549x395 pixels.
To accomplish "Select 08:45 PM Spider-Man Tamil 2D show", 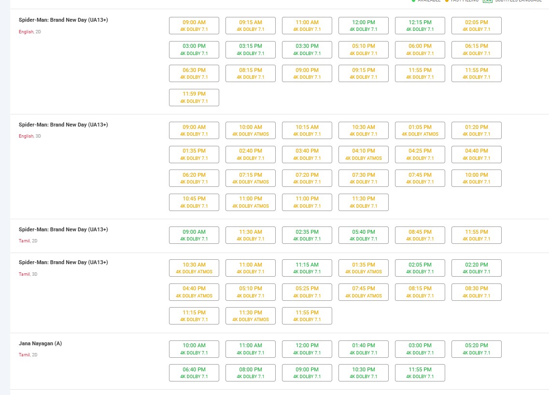I will tap(420, 235).
